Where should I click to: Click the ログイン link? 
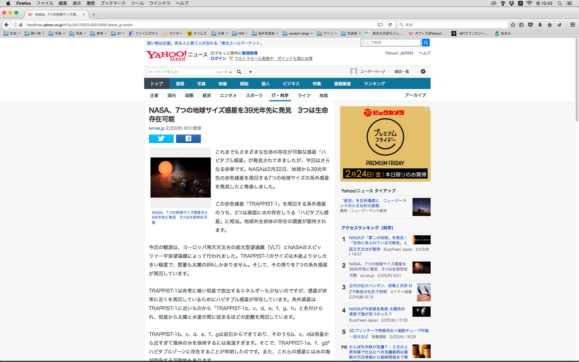(218, 59)
